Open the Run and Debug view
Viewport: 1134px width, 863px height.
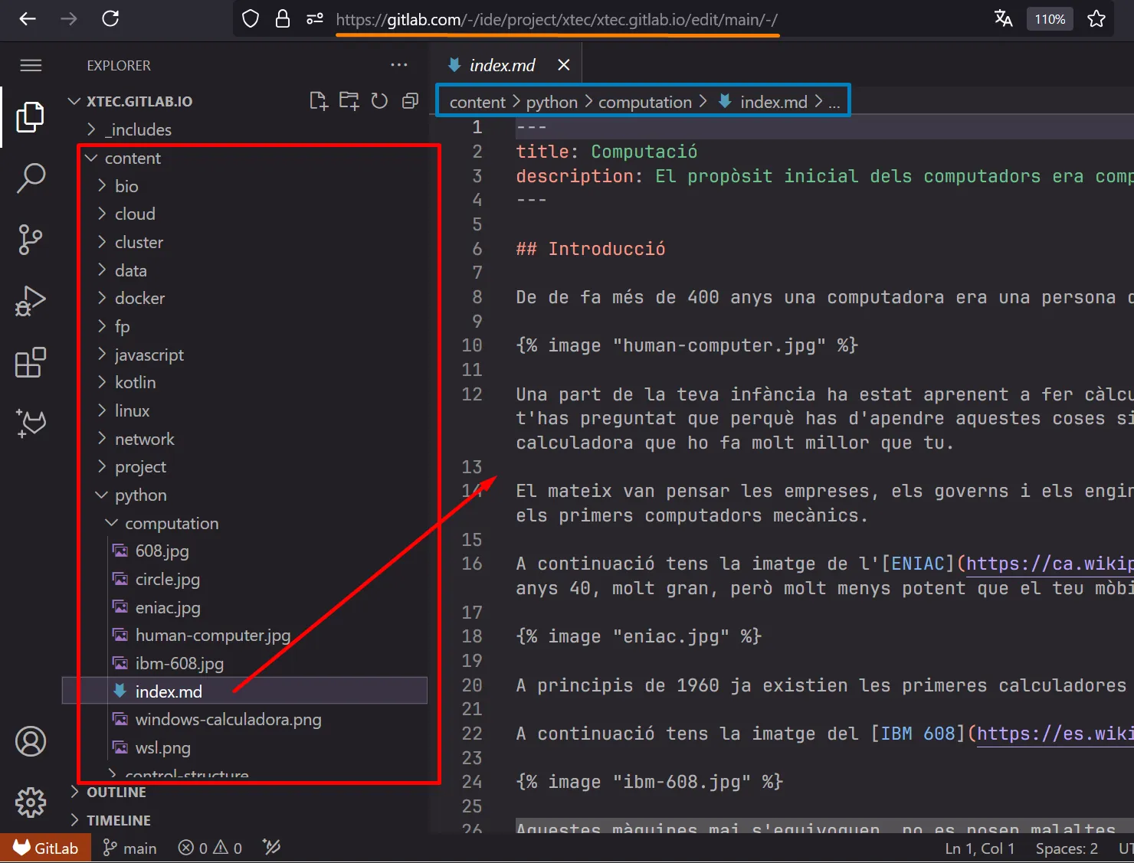(31, 301)
